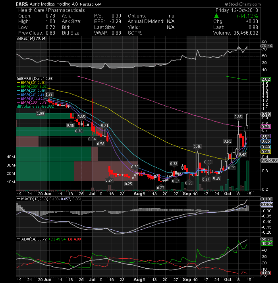Click the EPS -3.29 value
The image size is (278, 283).
[116, 21]
